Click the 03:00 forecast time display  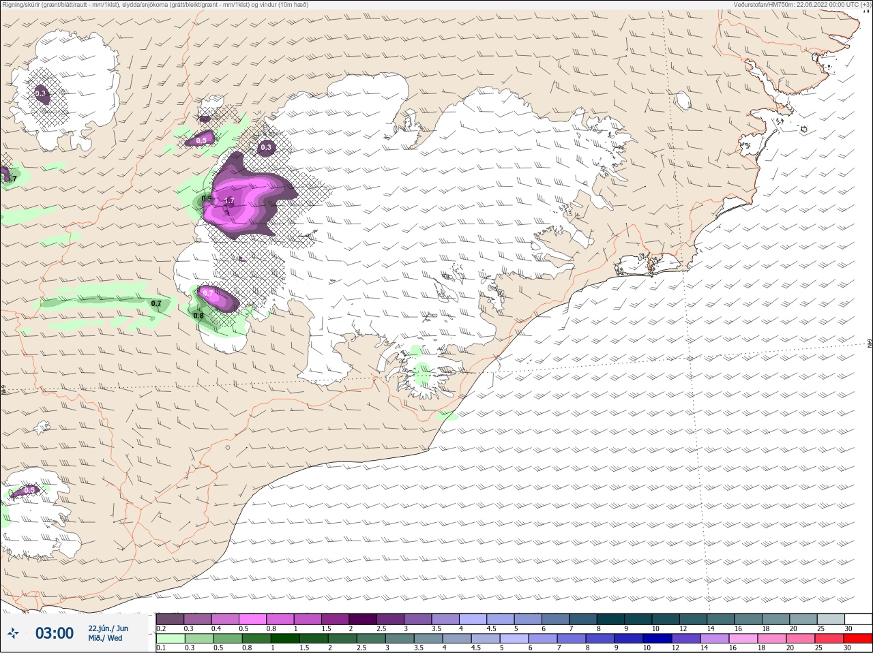[x=55, y=633]
